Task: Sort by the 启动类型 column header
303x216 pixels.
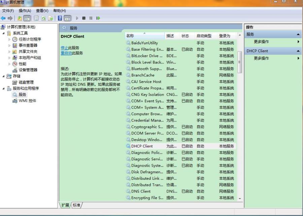Action: coord(206,36)
